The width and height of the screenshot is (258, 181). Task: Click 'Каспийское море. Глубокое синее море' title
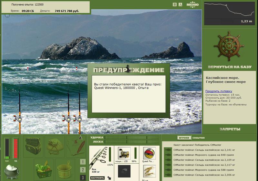(225, 80)
